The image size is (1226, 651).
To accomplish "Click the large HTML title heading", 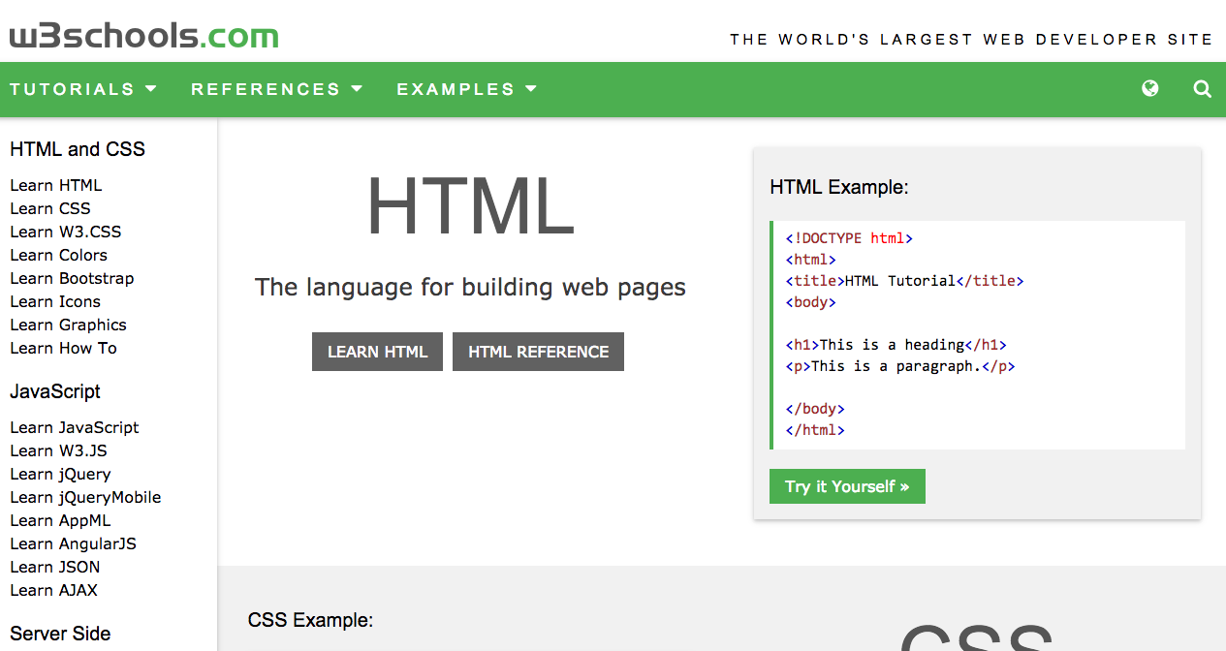I will (x=470, y=205).
